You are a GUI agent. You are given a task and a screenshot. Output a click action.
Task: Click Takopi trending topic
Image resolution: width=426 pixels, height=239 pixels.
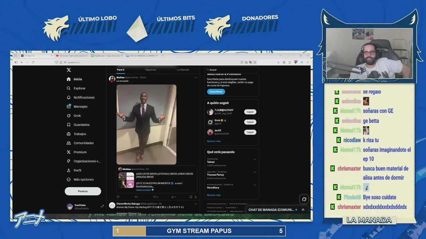(x=212, y=162)
